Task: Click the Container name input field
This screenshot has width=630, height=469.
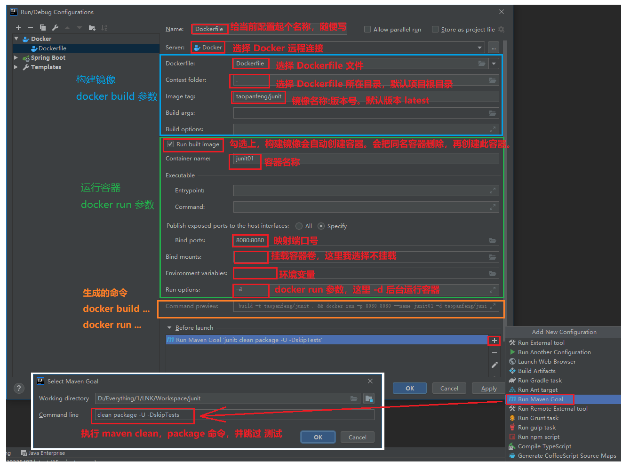Action: click(x=366, y=159)
